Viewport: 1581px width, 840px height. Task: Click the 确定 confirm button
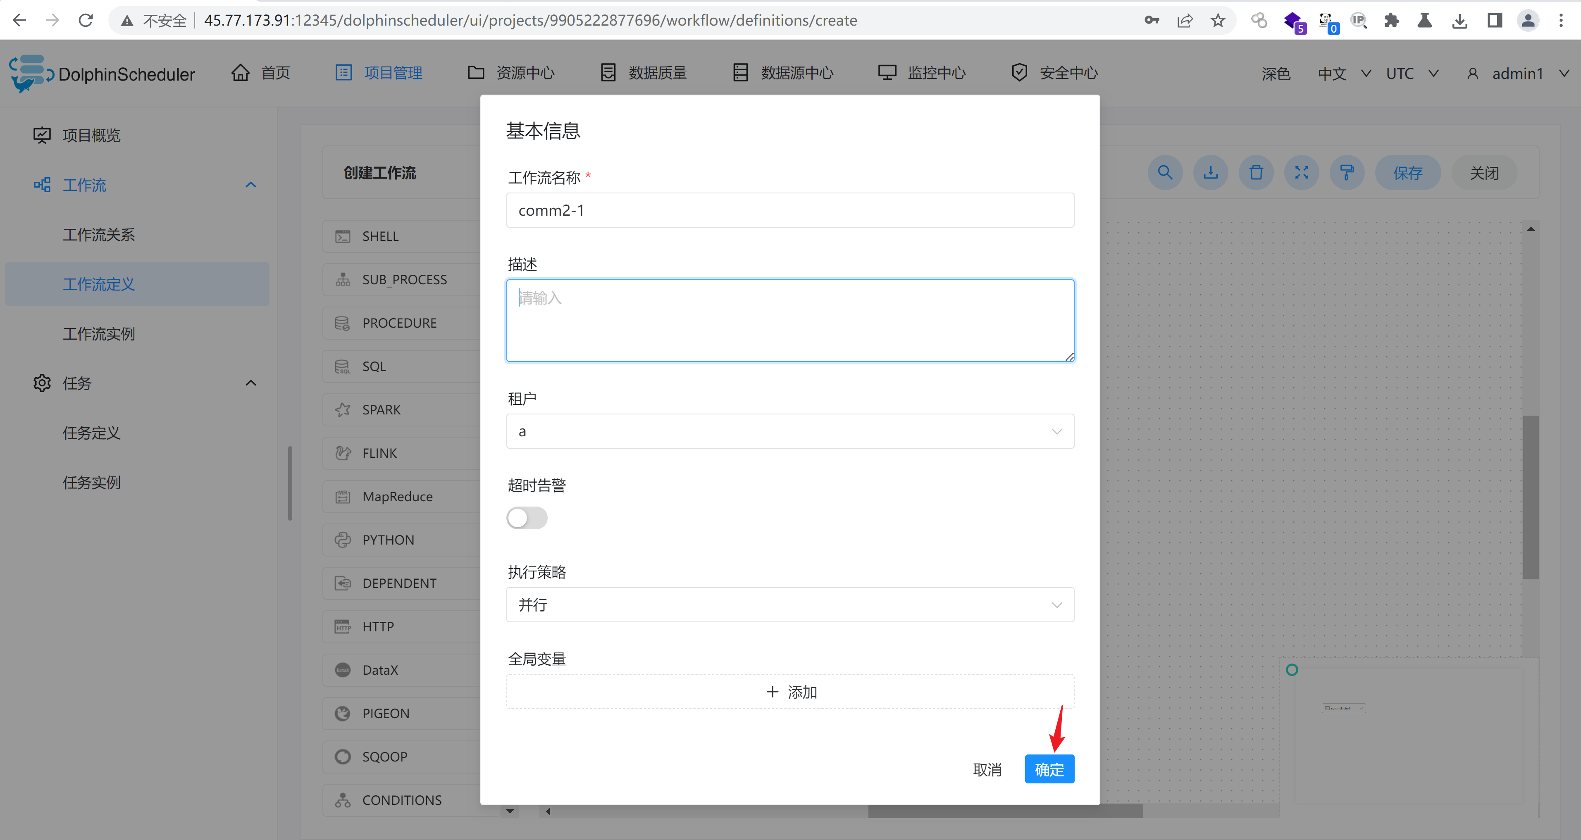1049,769
